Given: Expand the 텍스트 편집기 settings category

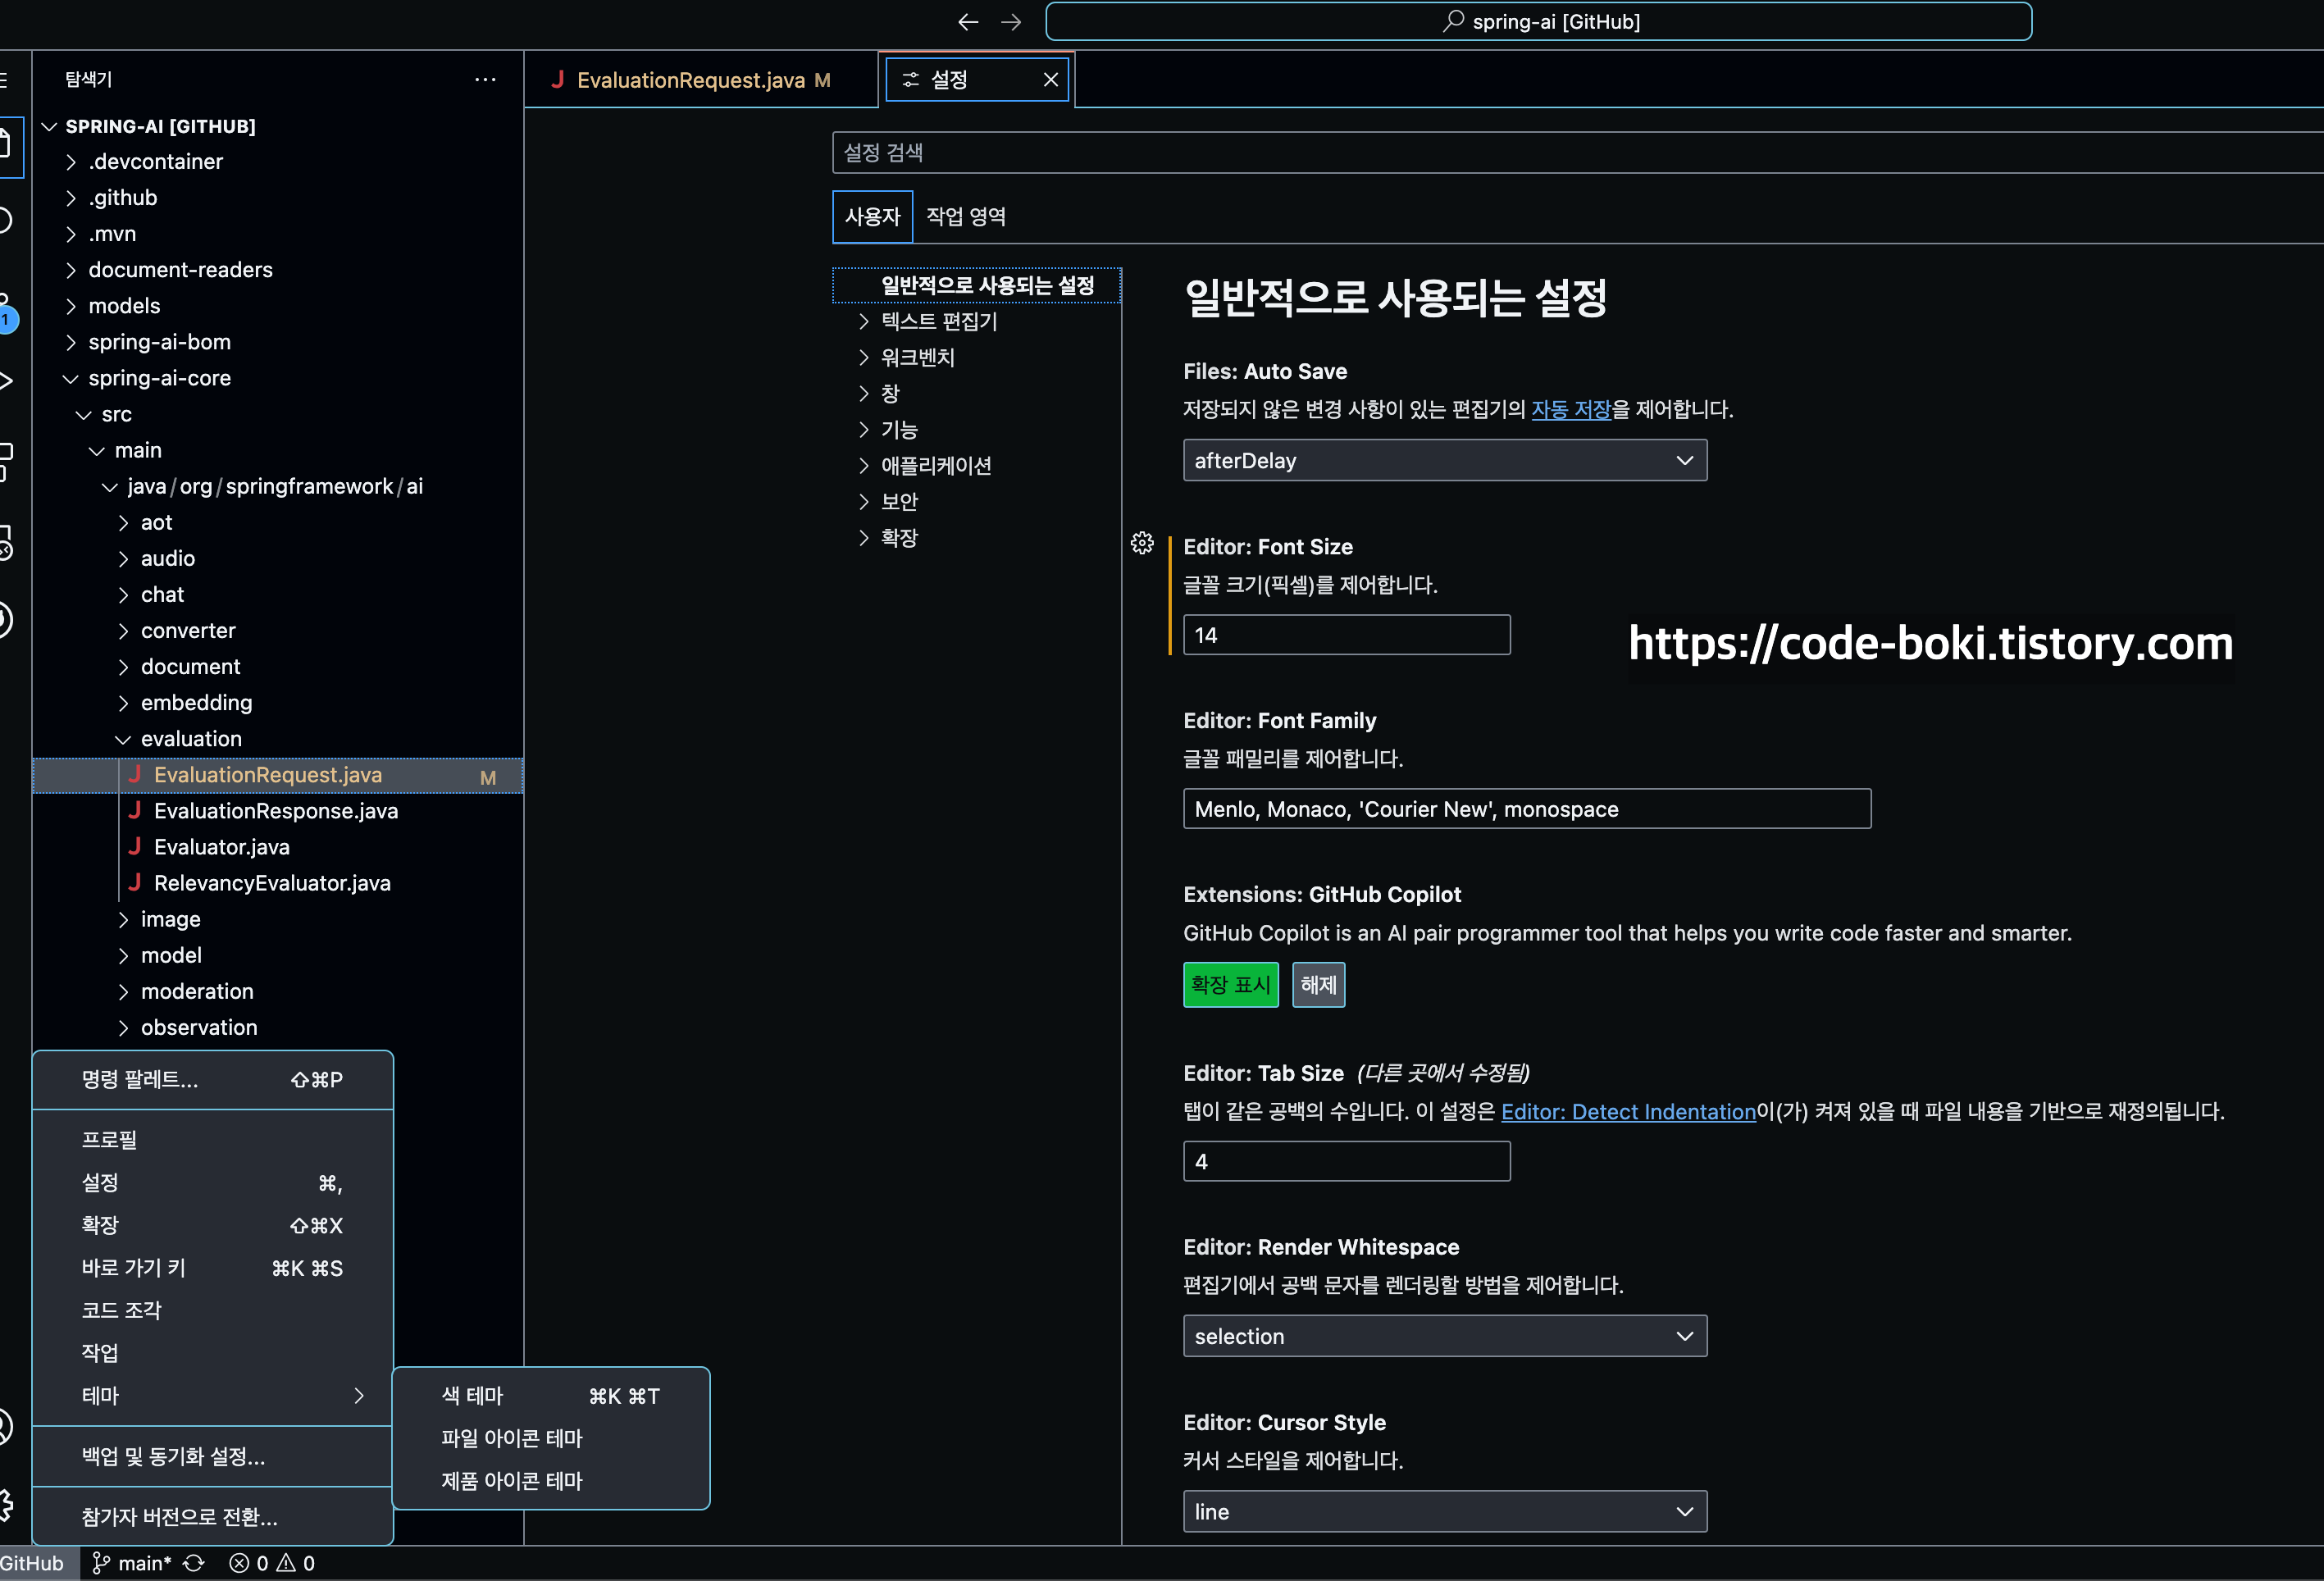Looking at the screenshot, I should tap(938, 321).
